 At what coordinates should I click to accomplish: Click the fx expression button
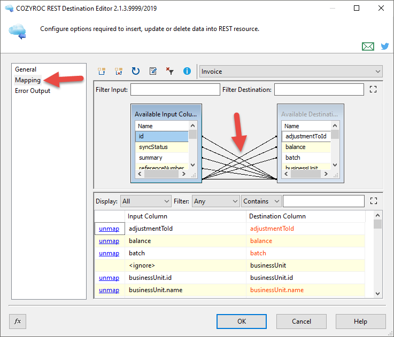pos(18,321)
